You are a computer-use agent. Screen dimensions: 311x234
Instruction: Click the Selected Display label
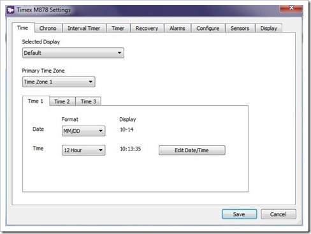point(41,42)
